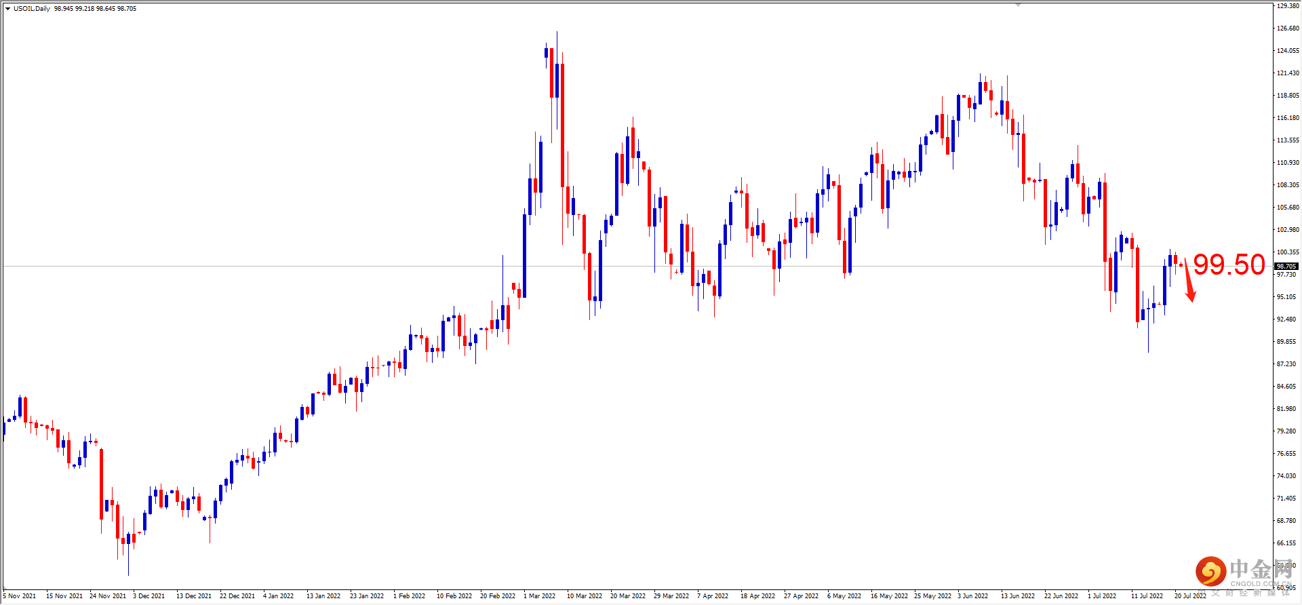Select the 113.555 price scale label
Image resolution: width=1302 pixels, height=605 pixels.
[x=1288, y=140]
